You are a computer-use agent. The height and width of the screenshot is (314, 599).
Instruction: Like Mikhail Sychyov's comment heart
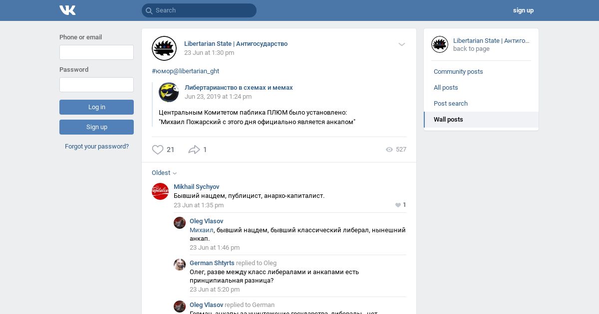pyautogui.click(x=398, y=205)
